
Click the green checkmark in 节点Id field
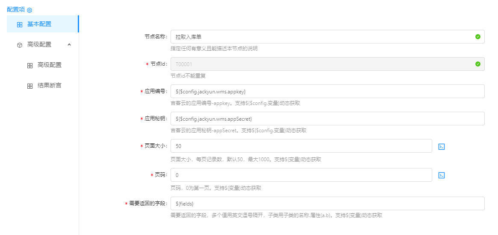click(477, 64)
